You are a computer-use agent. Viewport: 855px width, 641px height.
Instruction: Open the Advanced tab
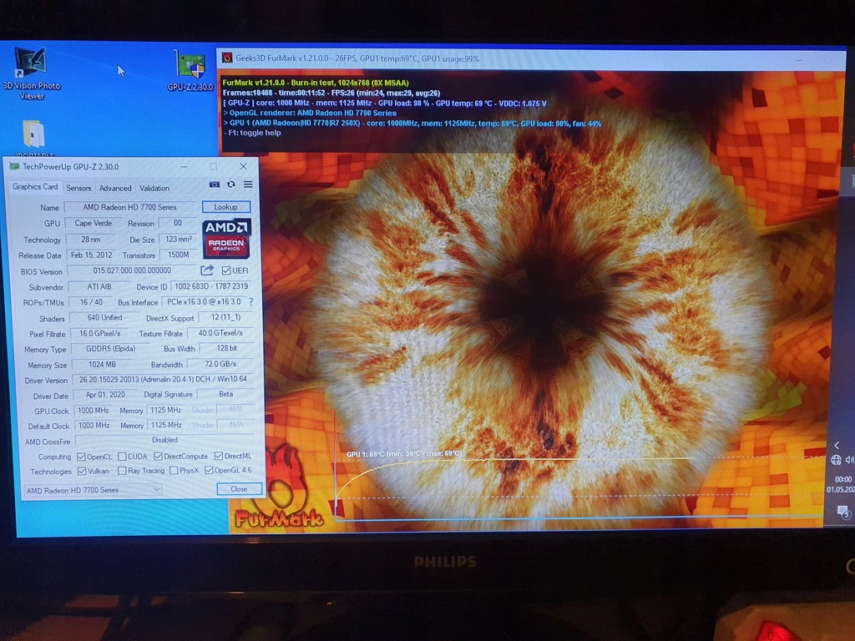click(115, 188)
